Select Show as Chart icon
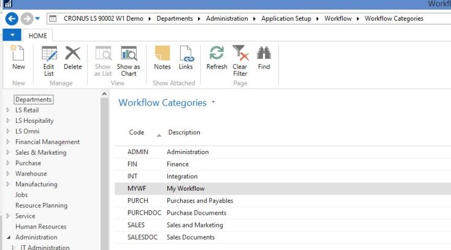The image size is (451, 250). 129,53
